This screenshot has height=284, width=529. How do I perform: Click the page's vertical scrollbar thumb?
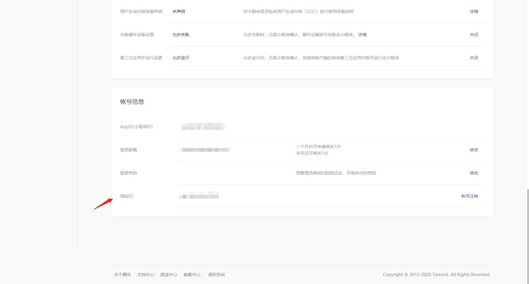[527, 236]
